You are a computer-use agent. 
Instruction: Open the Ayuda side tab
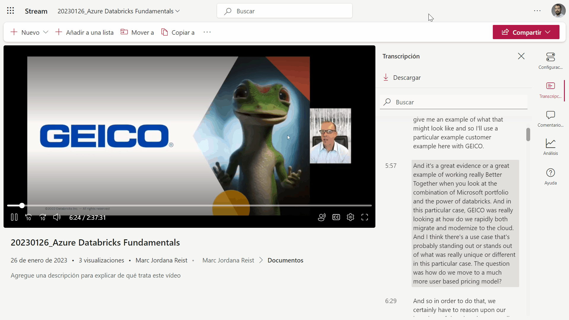(x=551, y=177)
